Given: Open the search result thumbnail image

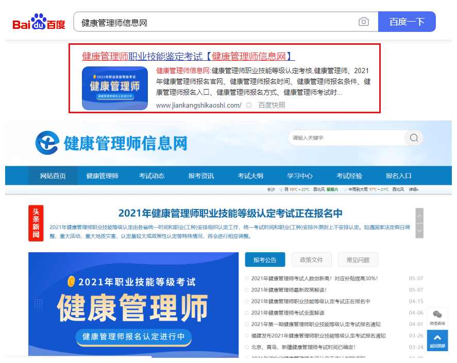Looking at the screenshot, I should (115, 88).
